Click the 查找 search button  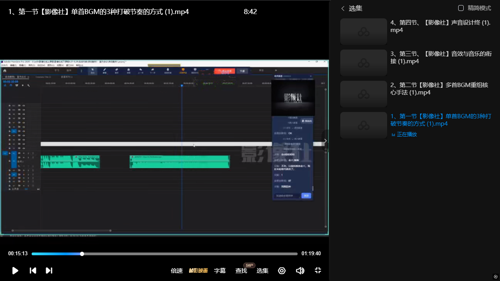pyautogui.click(x=241, y=271)
